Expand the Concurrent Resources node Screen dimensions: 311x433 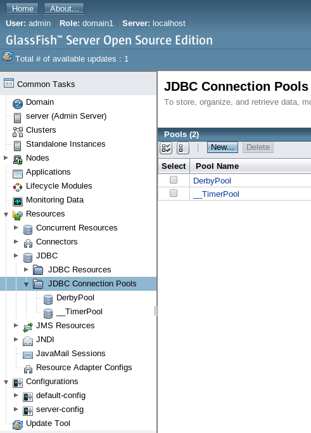(x=16, y=227)
